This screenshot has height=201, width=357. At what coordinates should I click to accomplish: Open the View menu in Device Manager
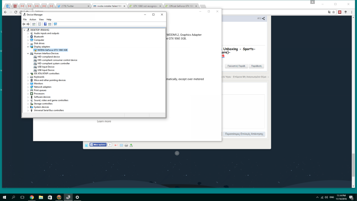tap(41, 19)
